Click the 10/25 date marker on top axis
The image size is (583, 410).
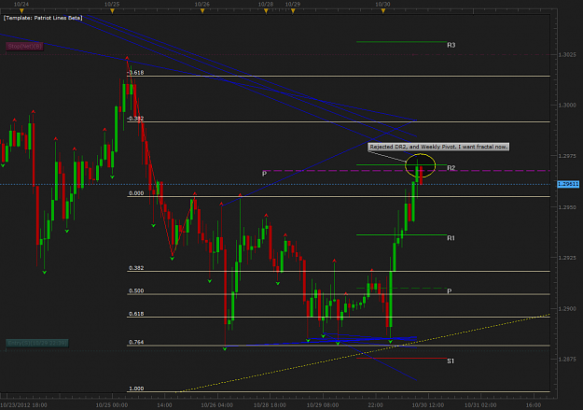tap(112, 5)
